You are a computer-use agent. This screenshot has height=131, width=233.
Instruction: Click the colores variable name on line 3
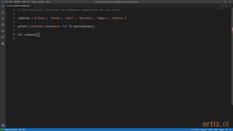[x=24, y=18]
